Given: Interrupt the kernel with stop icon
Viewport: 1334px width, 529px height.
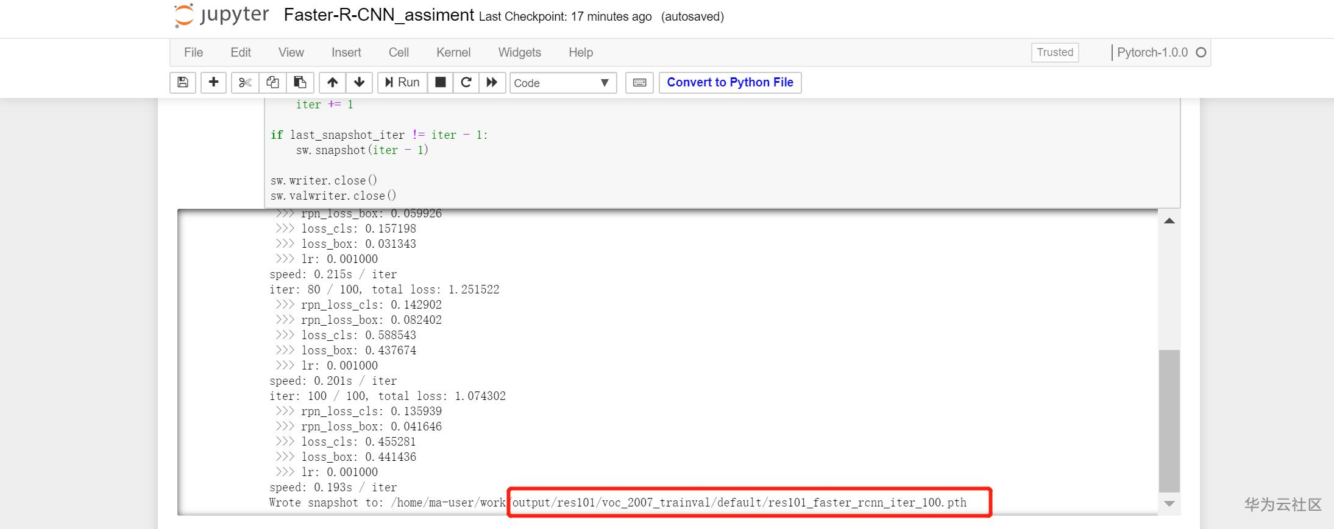Looking at the screenshot, I should pyautogui.click(x=440, y=82).
